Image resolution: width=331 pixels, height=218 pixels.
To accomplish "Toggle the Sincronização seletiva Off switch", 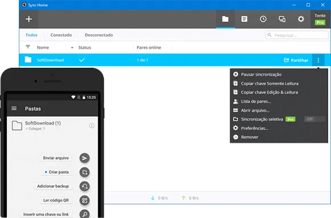I will tap(314, 119).
